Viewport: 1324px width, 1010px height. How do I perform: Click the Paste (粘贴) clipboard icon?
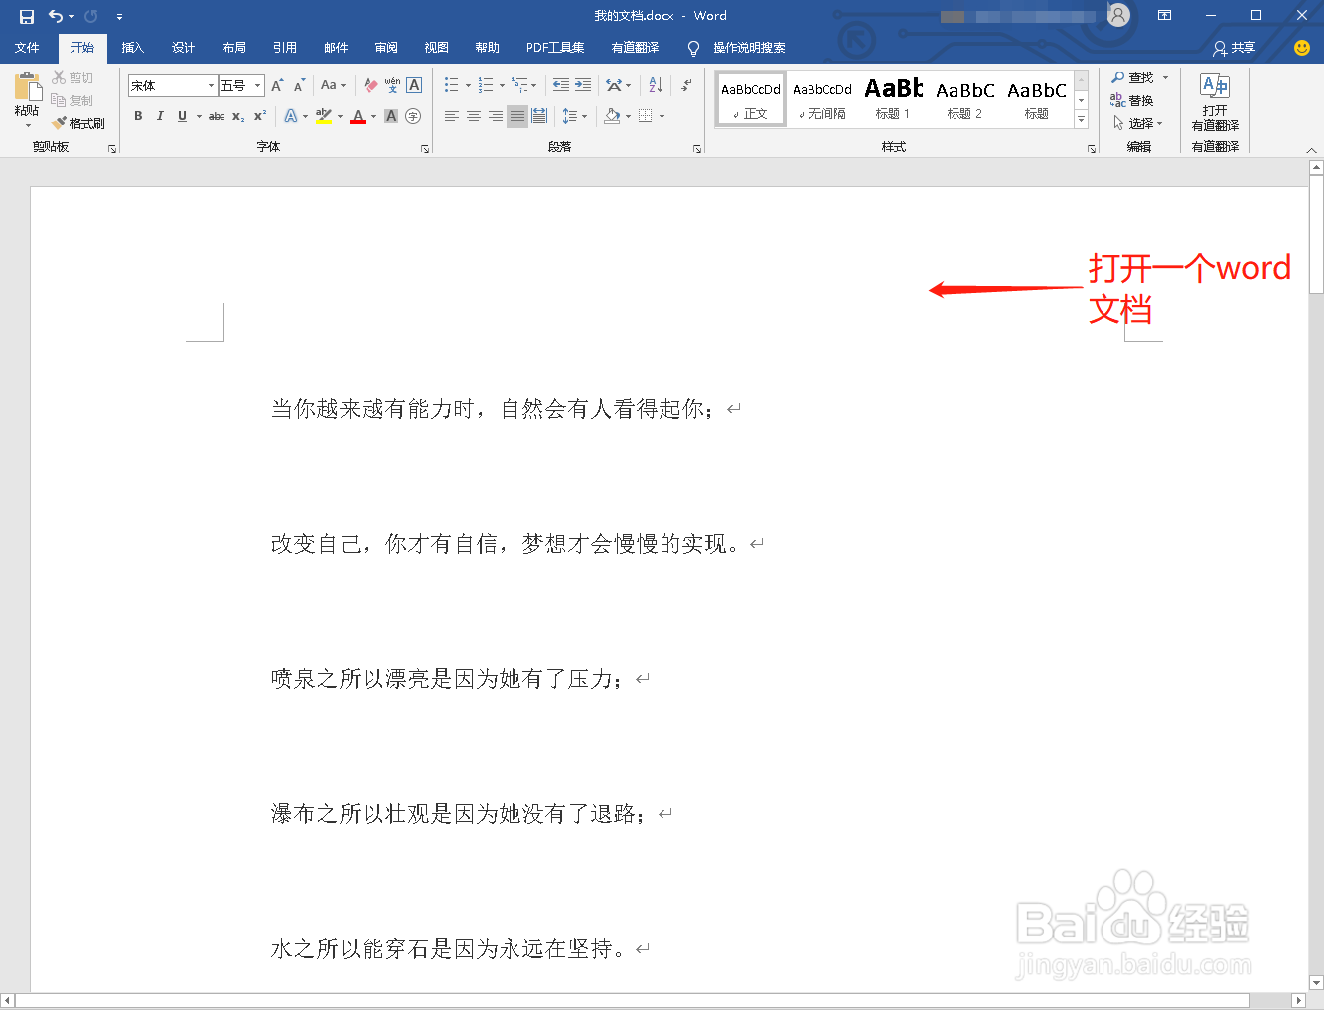[x=27, y=87]
